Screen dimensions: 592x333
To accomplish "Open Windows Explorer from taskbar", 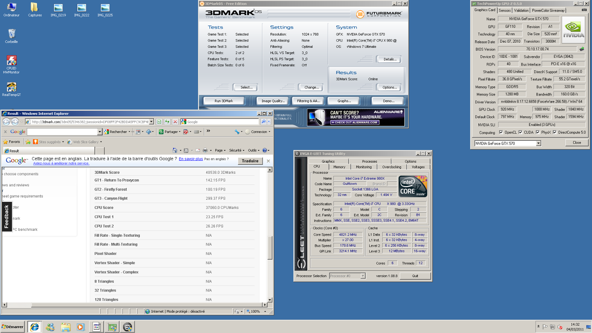I will 65,327.
